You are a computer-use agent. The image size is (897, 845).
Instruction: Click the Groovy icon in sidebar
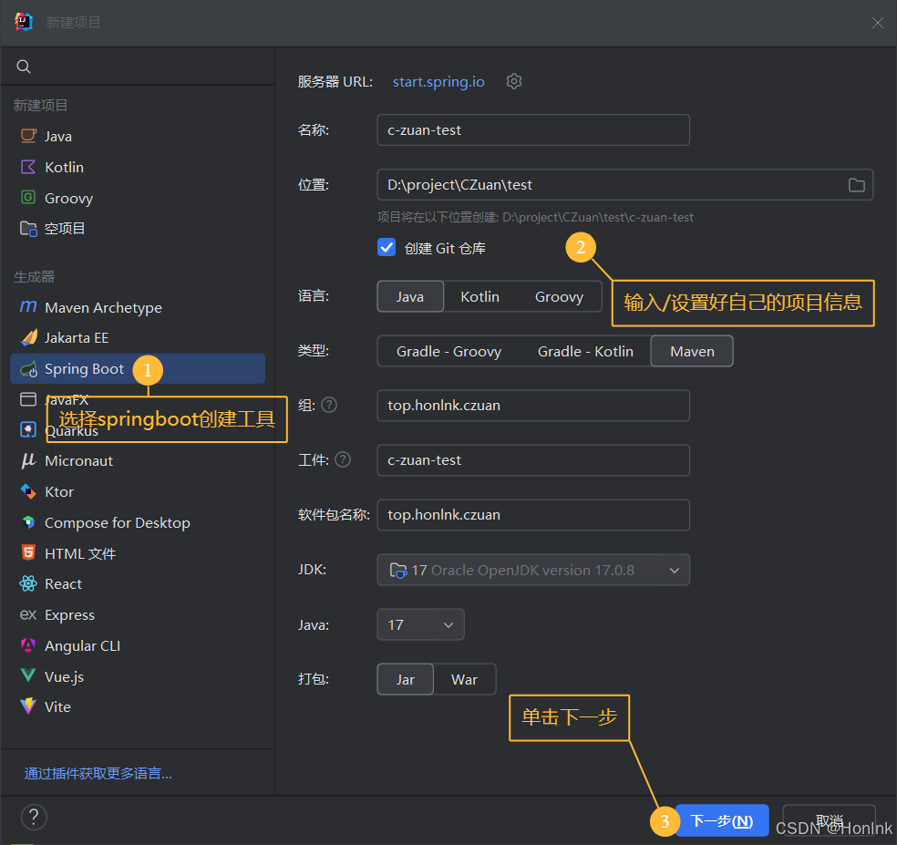pyautogui.click(x=28, y=198)
